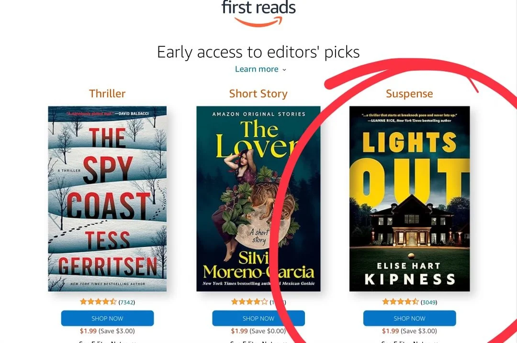Click the $1.99 price under The Spy Coast
The image size is (517, 343).
coord(88,331)
